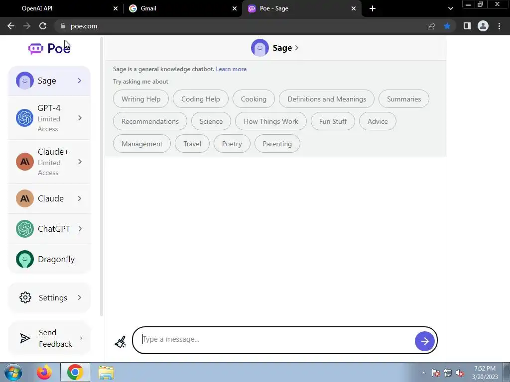Show hidden system tray icons
This screenshot has width=510, height=382.
click(423, 373)
